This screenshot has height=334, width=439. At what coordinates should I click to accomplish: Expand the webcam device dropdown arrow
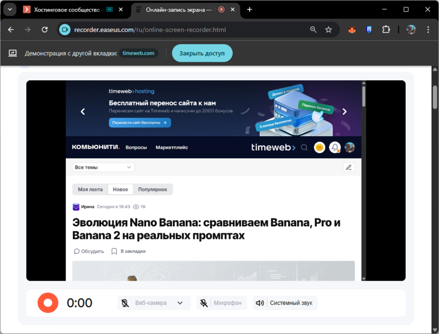coord(180,303)
